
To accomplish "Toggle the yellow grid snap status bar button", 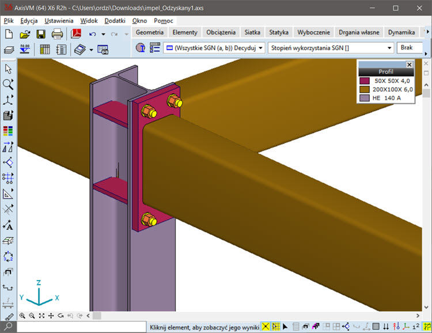I will coord(276,327).
